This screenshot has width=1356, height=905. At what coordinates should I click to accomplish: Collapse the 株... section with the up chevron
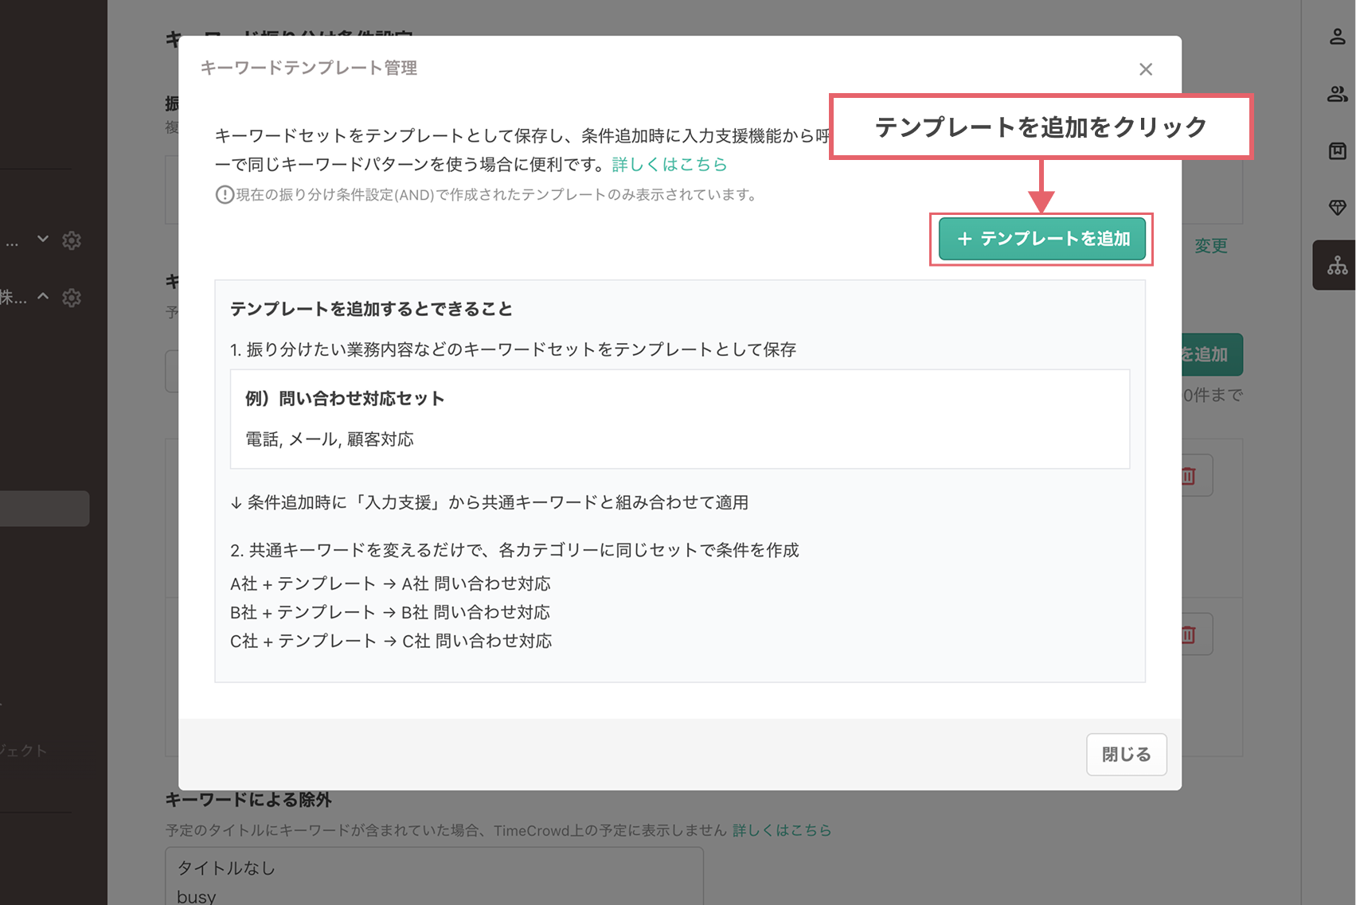coord(43,296)
